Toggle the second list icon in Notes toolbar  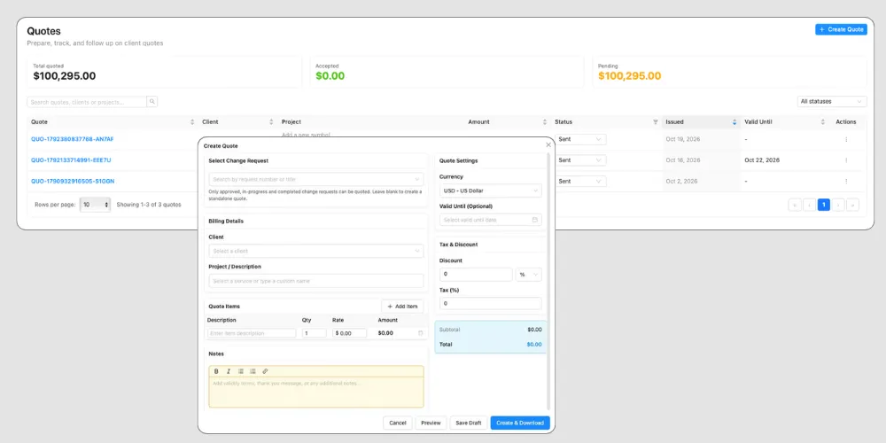[x=253, y=371]
